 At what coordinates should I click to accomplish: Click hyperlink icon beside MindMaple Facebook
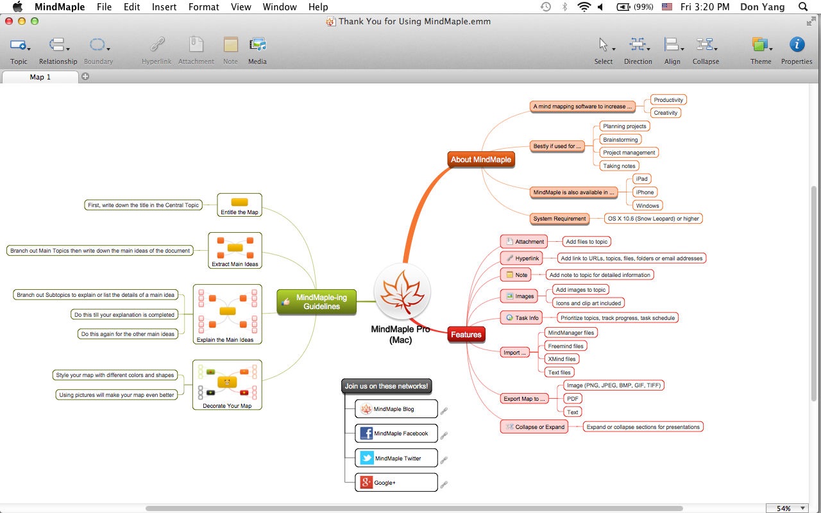[444, 435]
